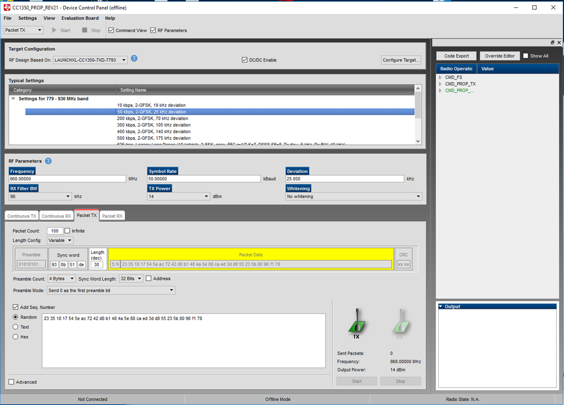
Task: Click the help icon beside RF Parameters
Action: (x=48, y=161)
